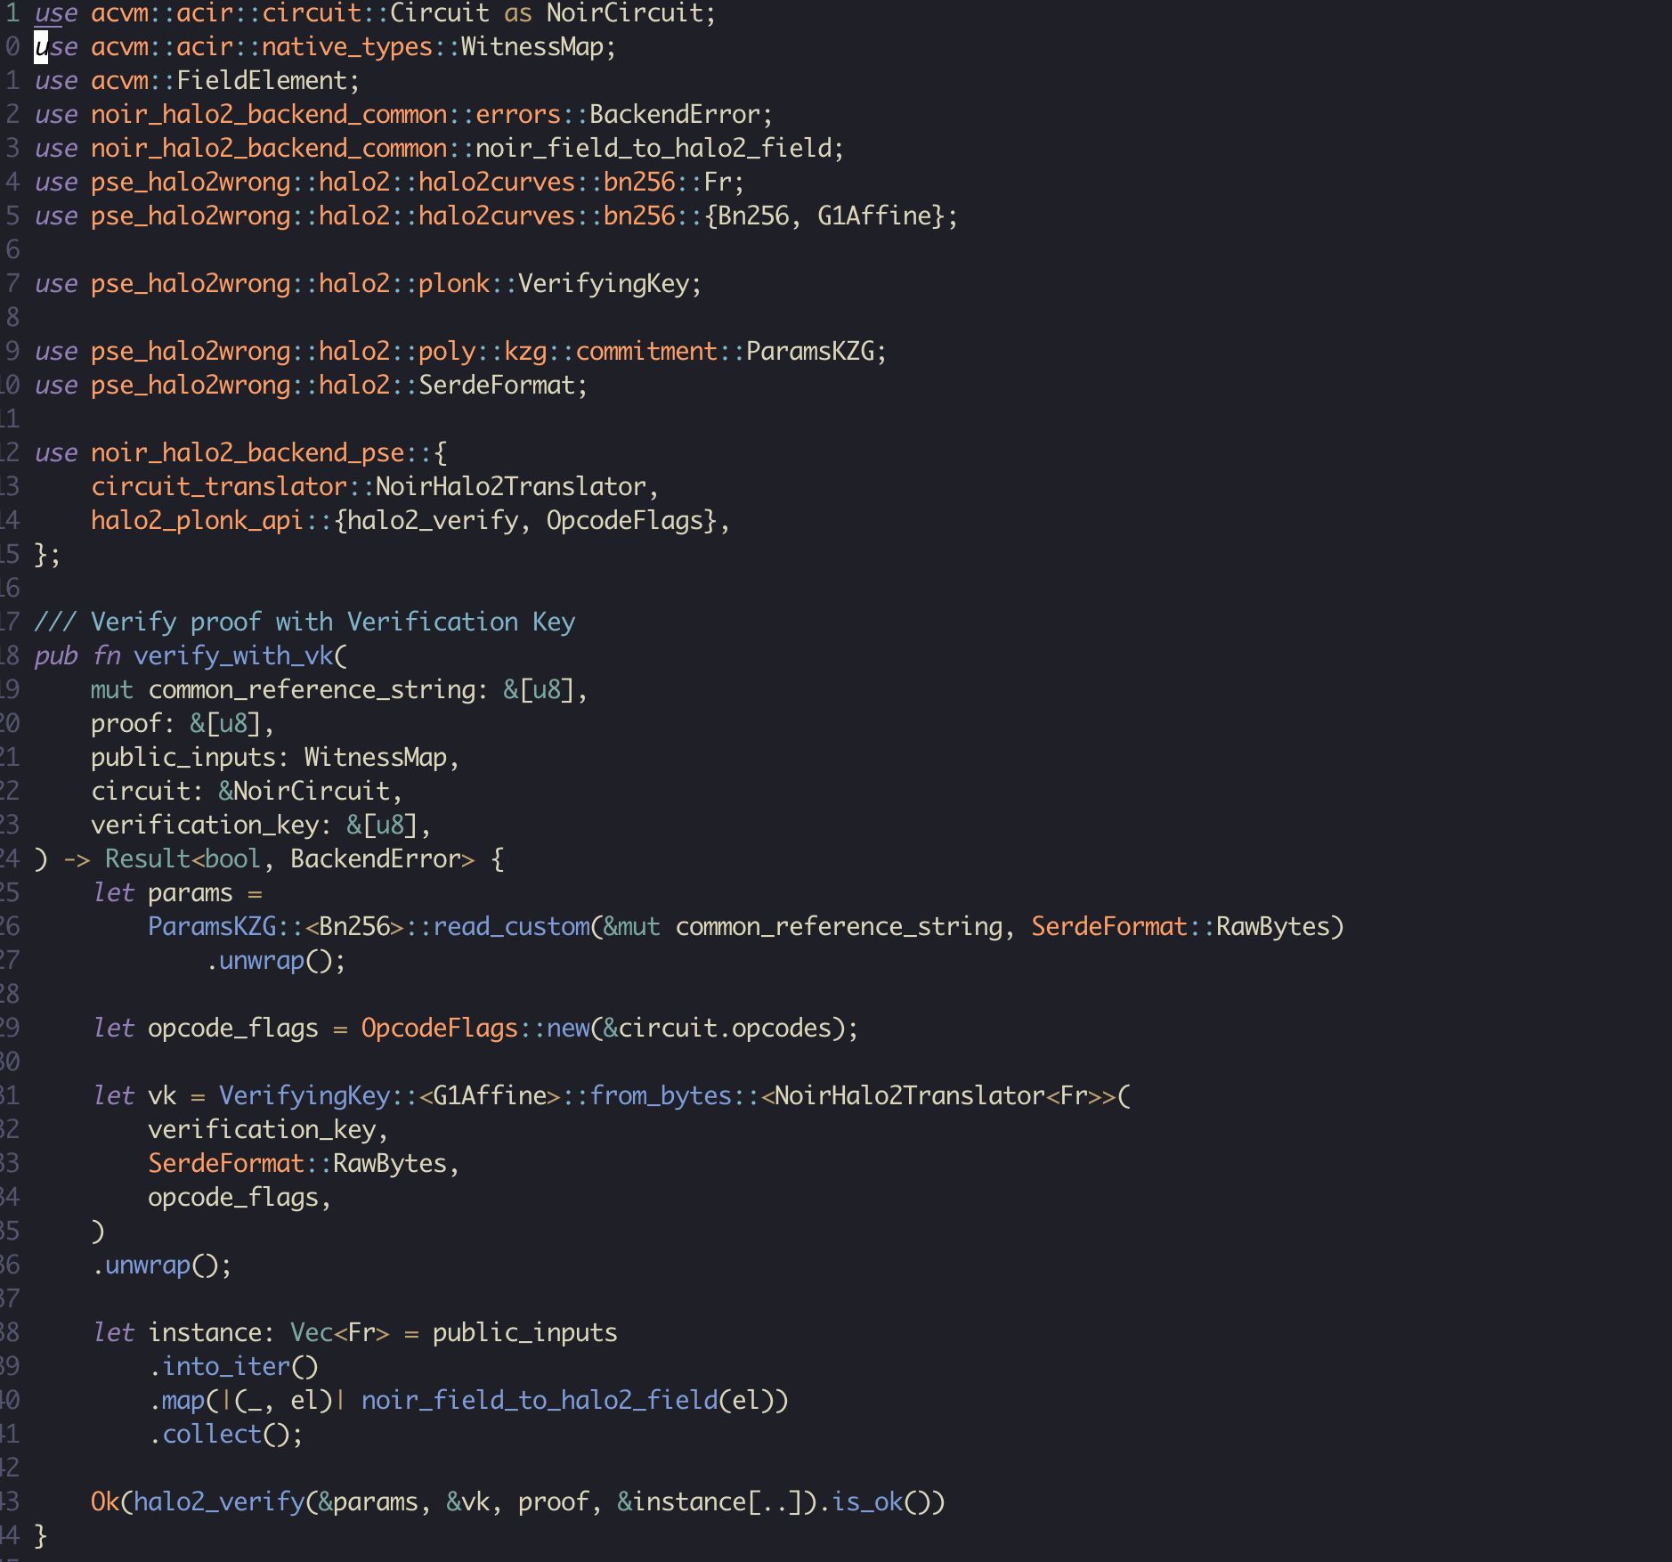Image resolution: width=1672 pixels, height=1562 pixels.
Task: Click 'Bn256' inside the braces import
Action: coord(753,216)
